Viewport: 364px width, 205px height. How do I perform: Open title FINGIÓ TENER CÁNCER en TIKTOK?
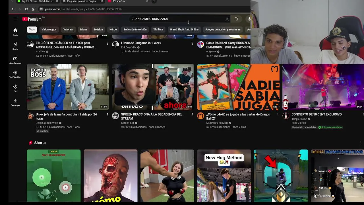(x=66, y=45)
